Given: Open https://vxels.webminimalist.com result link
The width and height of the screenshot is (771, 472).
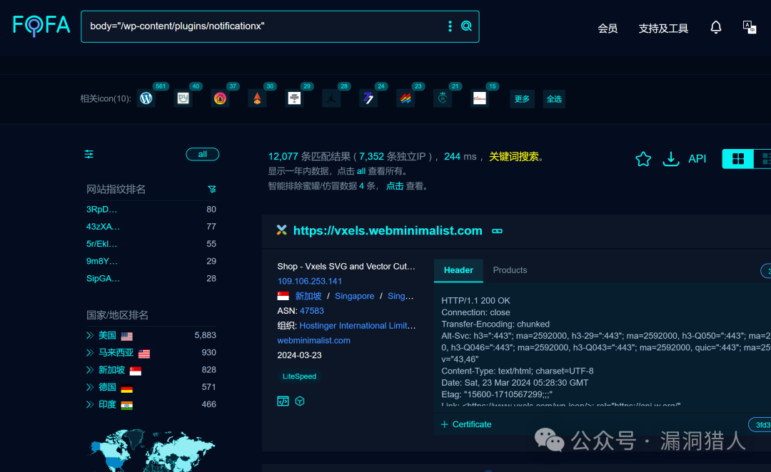Looking at the screenshot, I should 388,231.
